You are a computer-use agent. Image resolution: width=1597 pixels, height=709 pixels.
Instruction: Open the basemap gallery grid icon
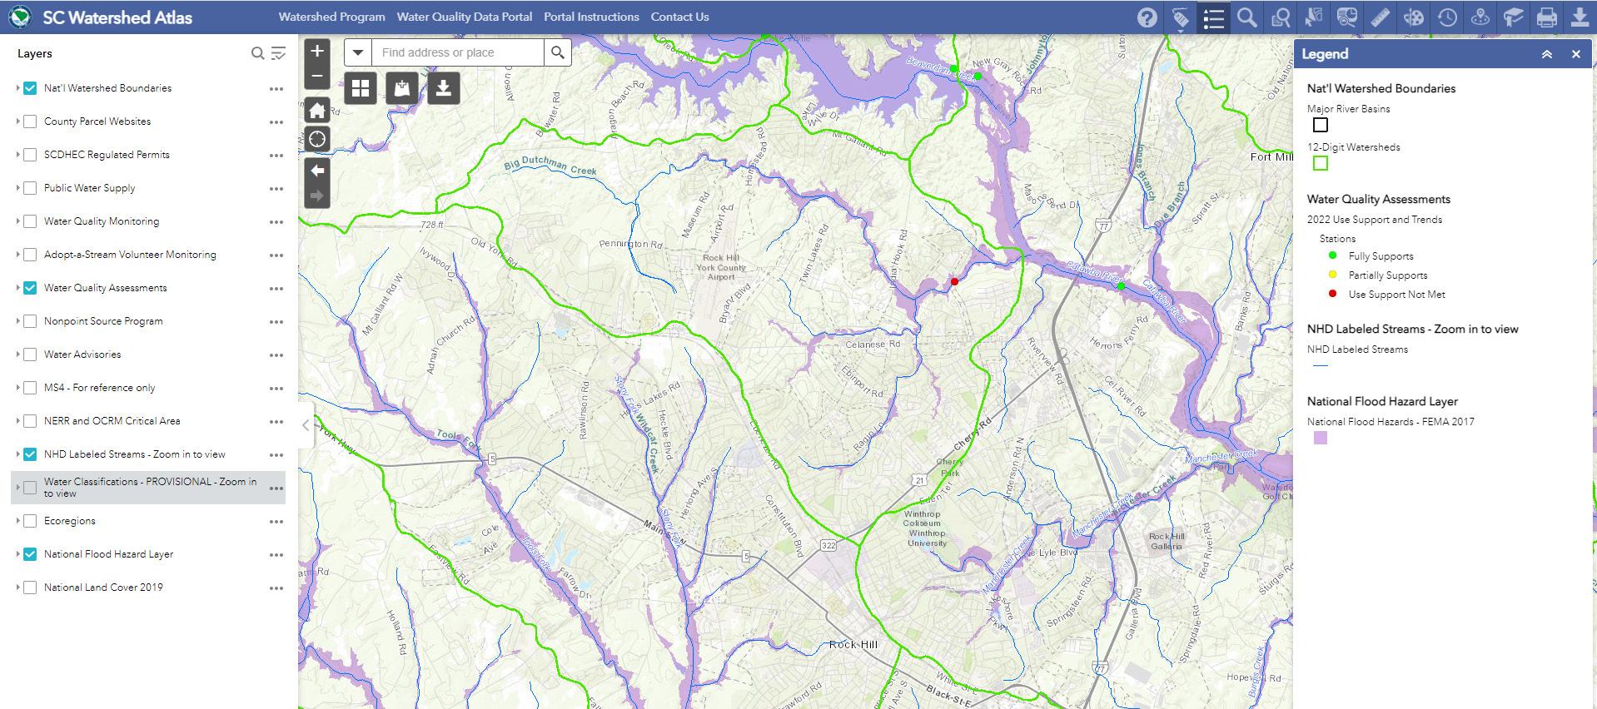tap(361, 87)
